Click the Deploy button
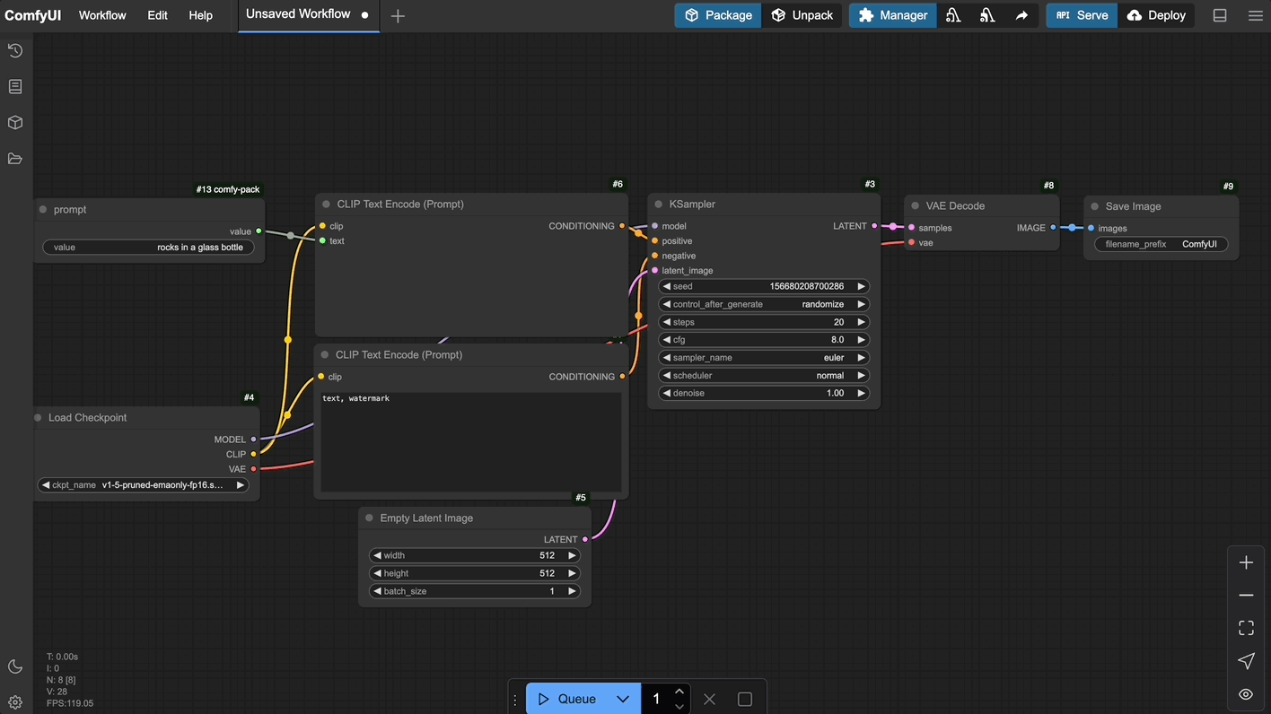The image size is (1271, 714). [1156, 15]
